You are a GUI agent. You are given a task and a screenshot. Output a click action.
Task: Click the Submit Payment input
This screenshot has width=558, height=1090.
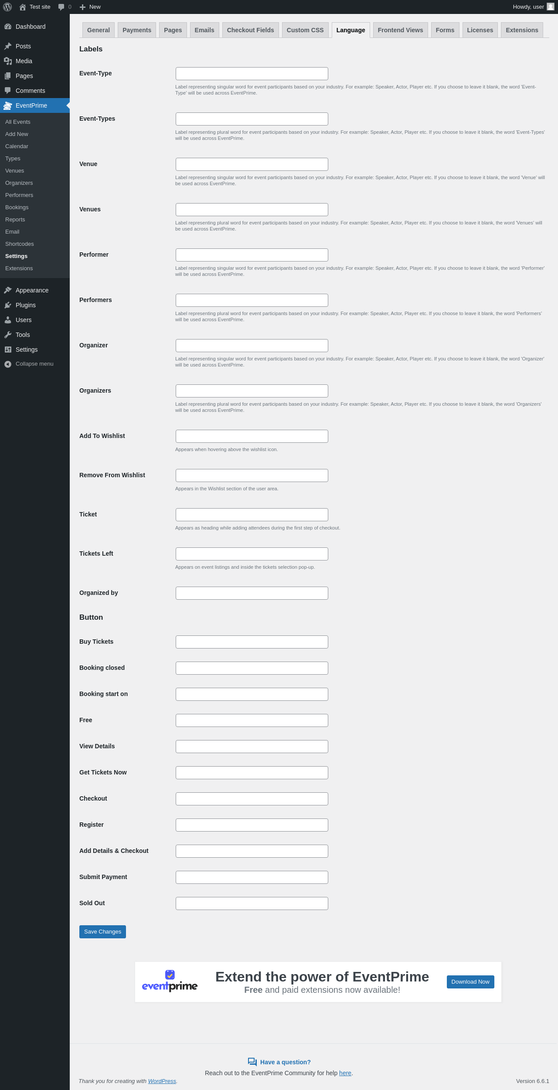(x=252, y=877)
